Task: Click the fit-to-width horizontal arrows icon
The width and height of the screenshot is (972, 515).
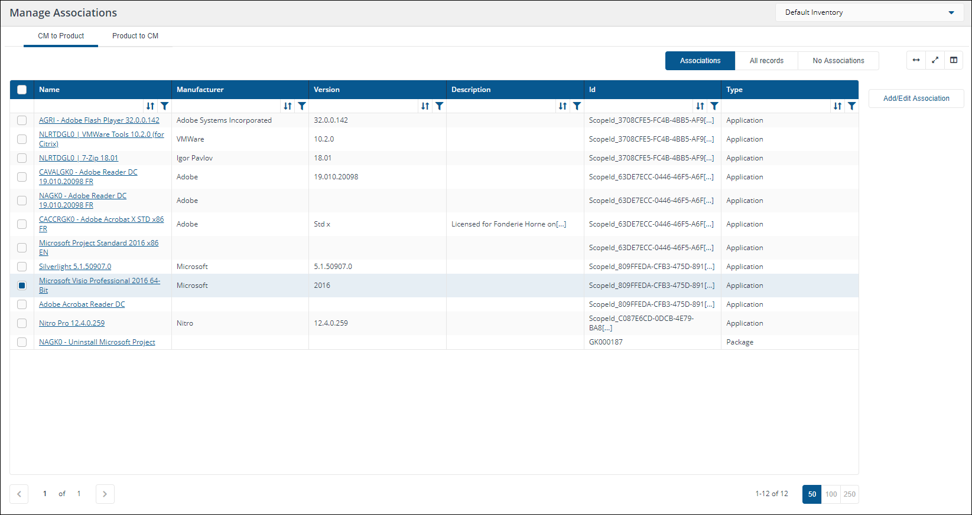Action: pyautogui.click(x=916, y=60)
